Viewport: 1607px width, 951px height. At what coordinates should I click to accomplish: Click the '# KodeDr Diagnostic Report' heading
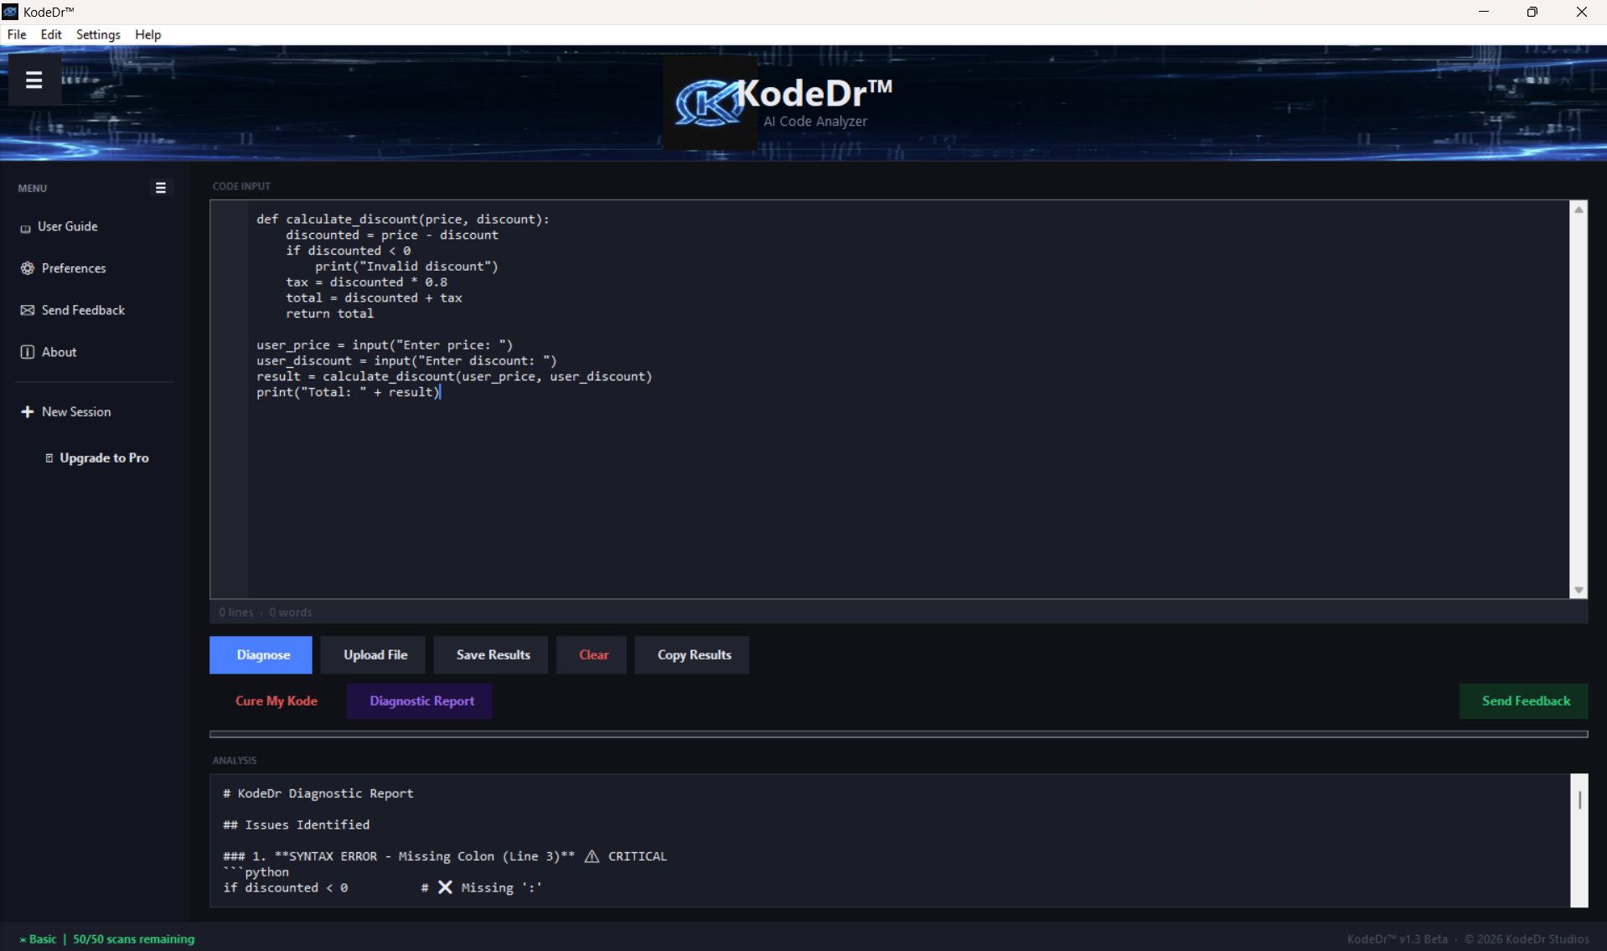click(318, 793)
